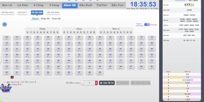Switch to the Chọn Số tab
The image size is (204, 102).
click(x=56, y=19)
